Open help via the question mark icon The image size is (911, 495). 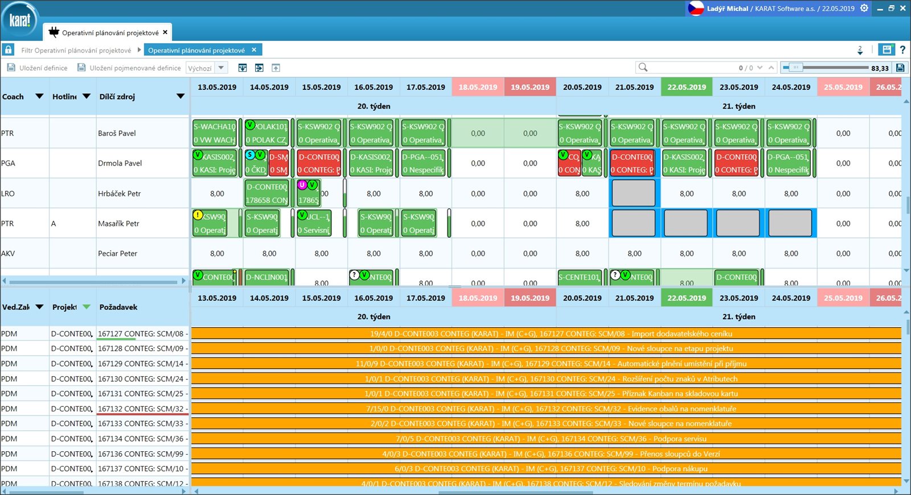tap(902, 50)
